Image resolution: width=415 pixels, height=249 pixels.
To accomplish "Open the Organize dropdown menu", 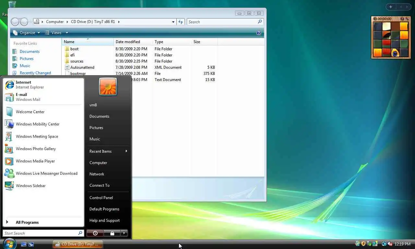I will pyautogui.click(x=27, y=33).
